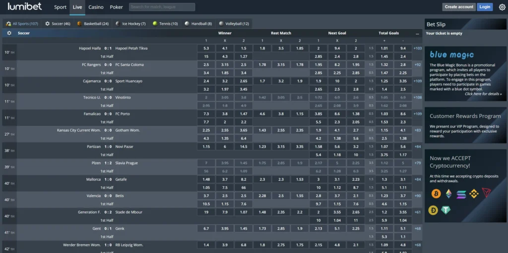
Task: Expand +109 markets for Famalicao match
Action: (418, 114)
